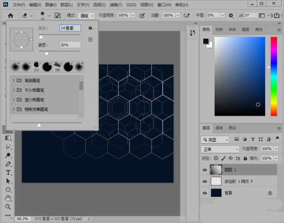Select the Ellipse shape tool
The image size is (284, 223).
coord(8,190)
